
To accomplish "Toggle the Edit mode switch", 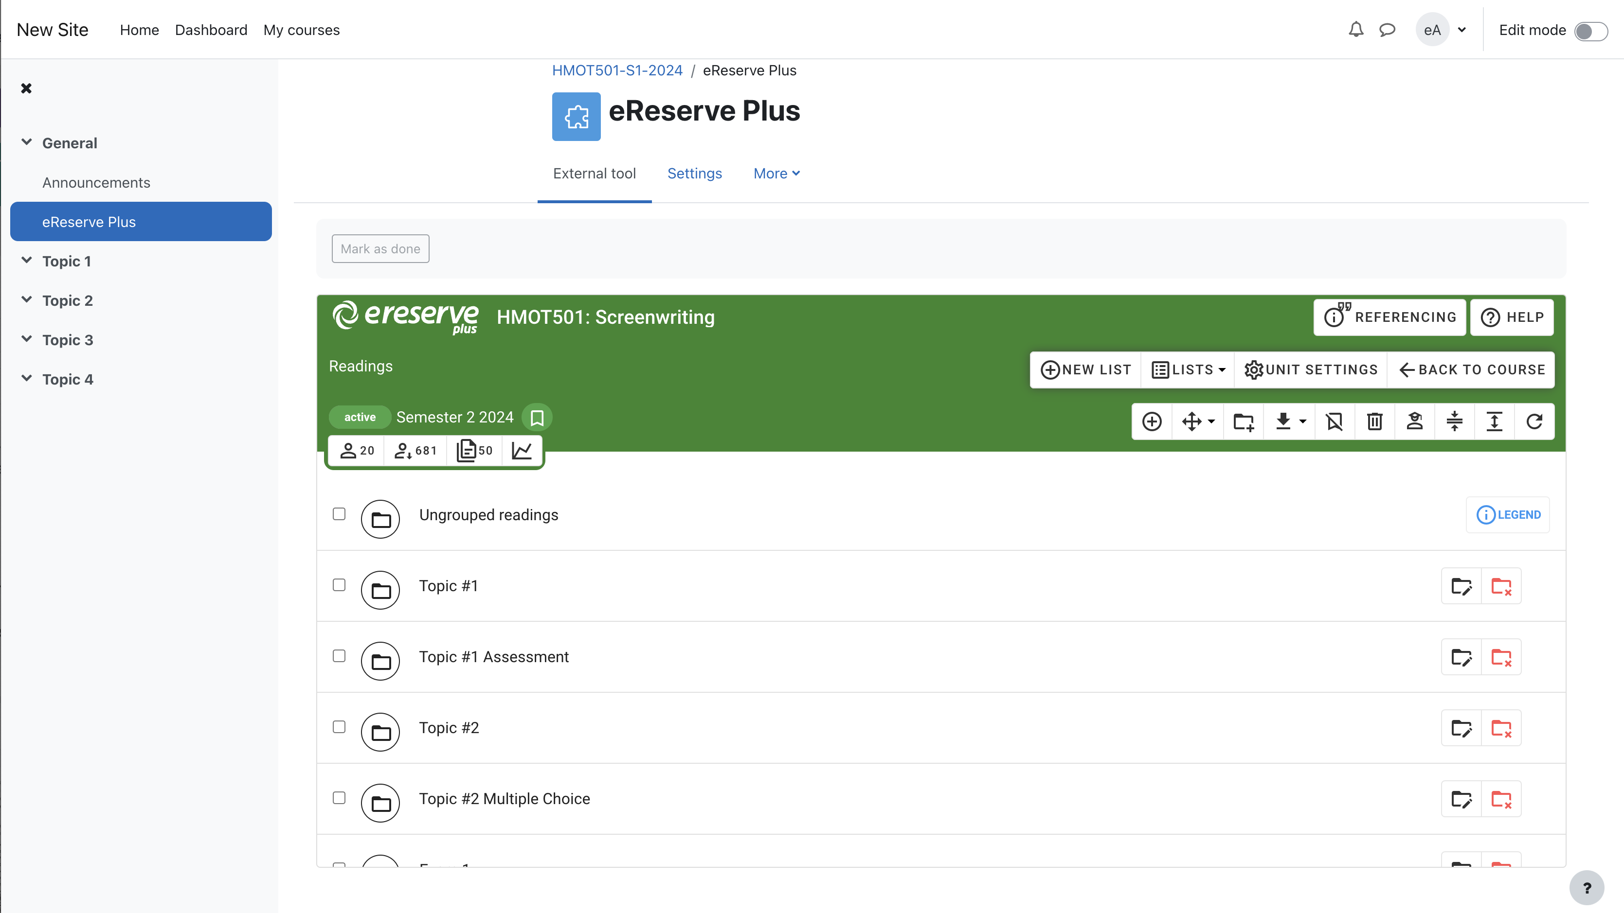I will point(1590,31).
